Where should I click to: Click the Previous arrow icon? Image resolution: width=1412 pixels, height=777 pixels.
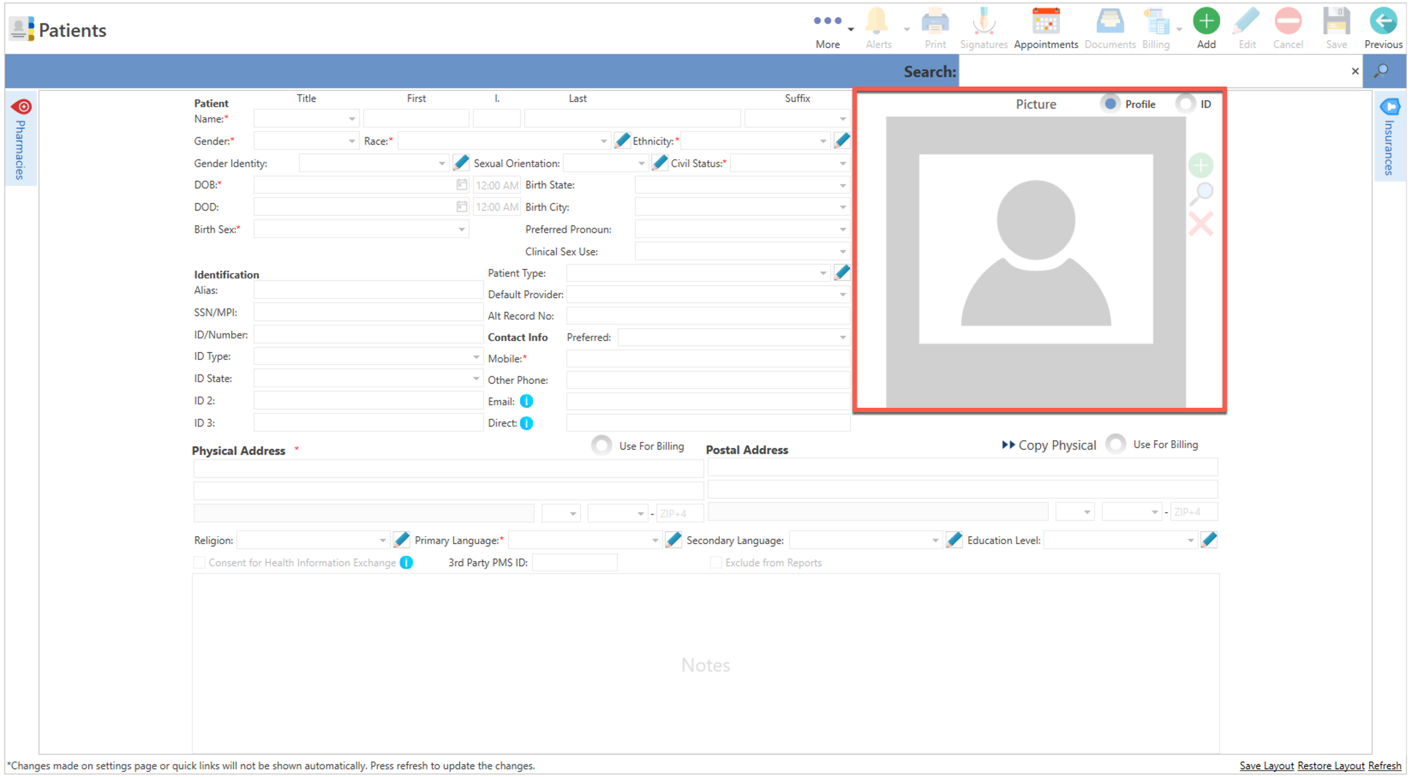pyautogui.click(x=1382, y=22)
